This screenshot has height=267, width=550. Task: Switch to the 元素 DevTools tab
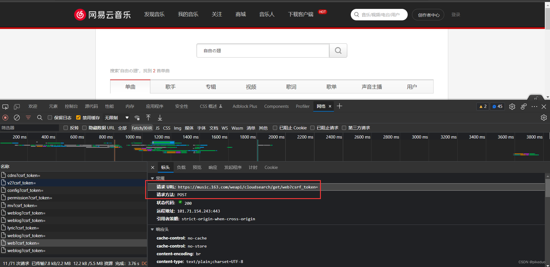[53, 106]
